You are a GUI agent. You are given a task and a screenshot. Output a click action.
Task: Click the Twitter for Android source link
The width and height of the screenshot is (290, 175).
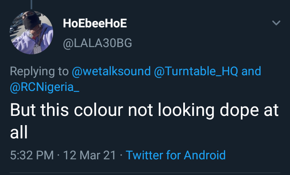(x=176, y=155)
